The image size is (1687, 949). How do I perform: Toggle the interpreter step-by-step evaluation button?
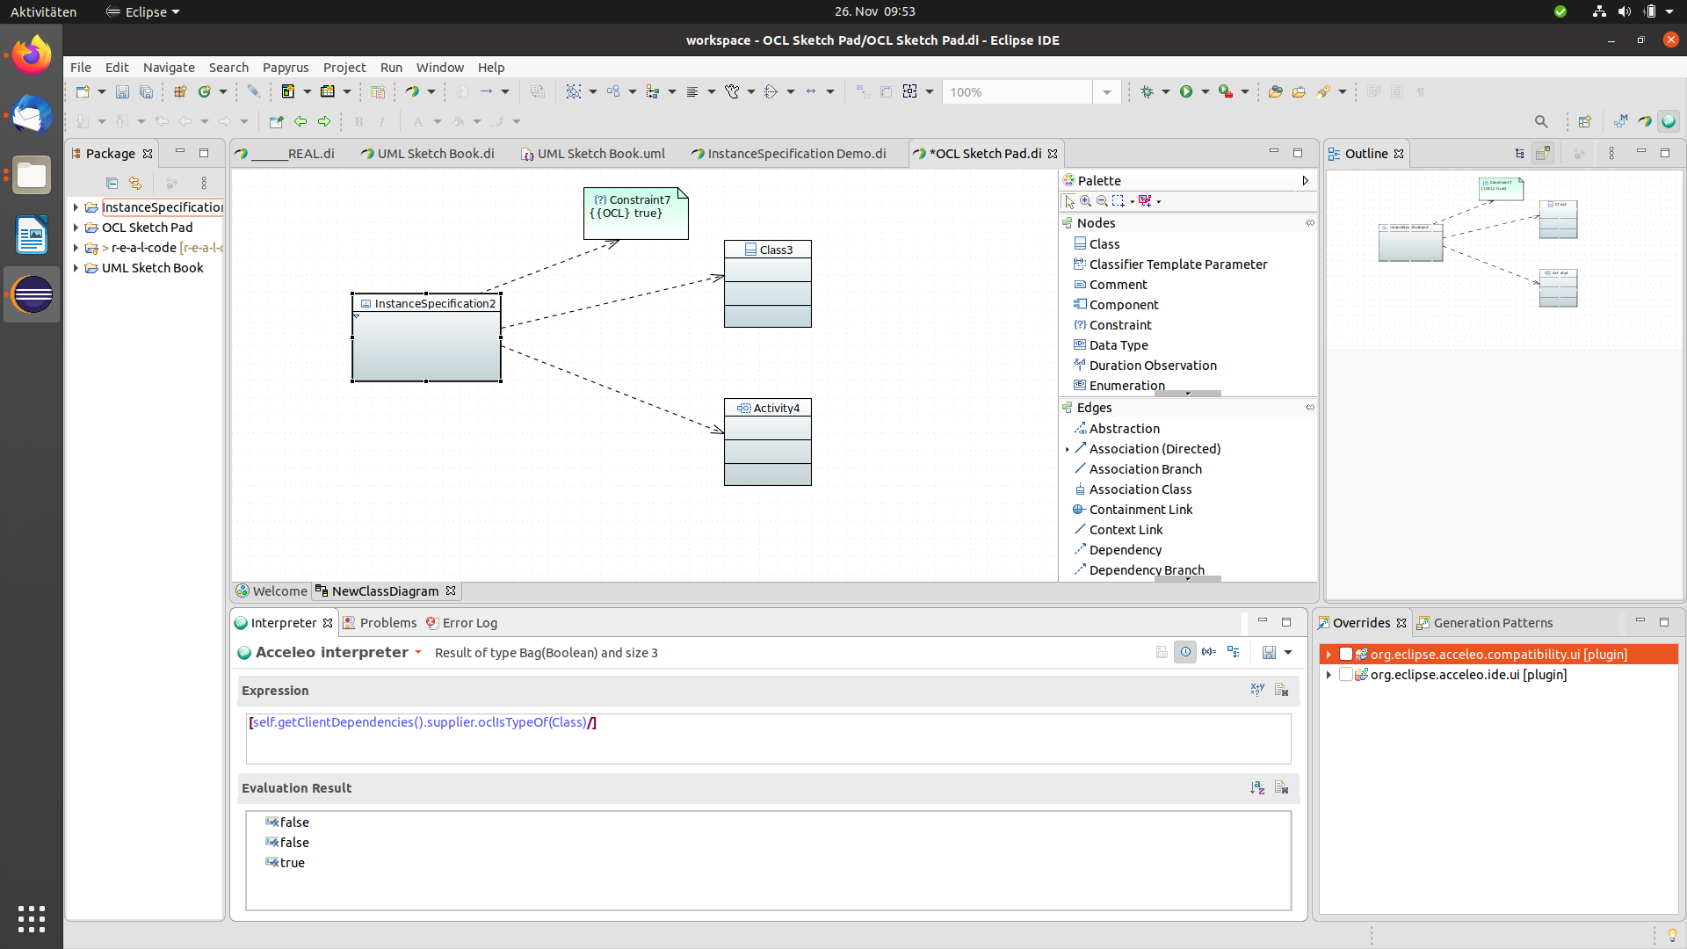coord(1234,652)
